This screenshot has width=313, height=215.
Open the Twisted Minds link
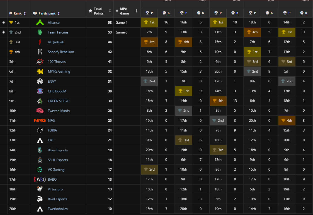pos(59,111)
